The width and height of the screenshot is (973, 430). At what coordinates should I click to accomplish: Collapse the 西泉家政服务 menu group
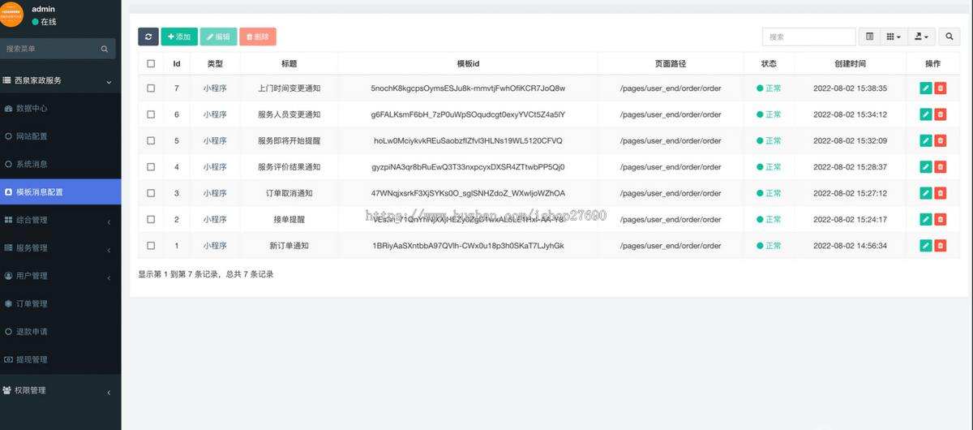[61, 80]
